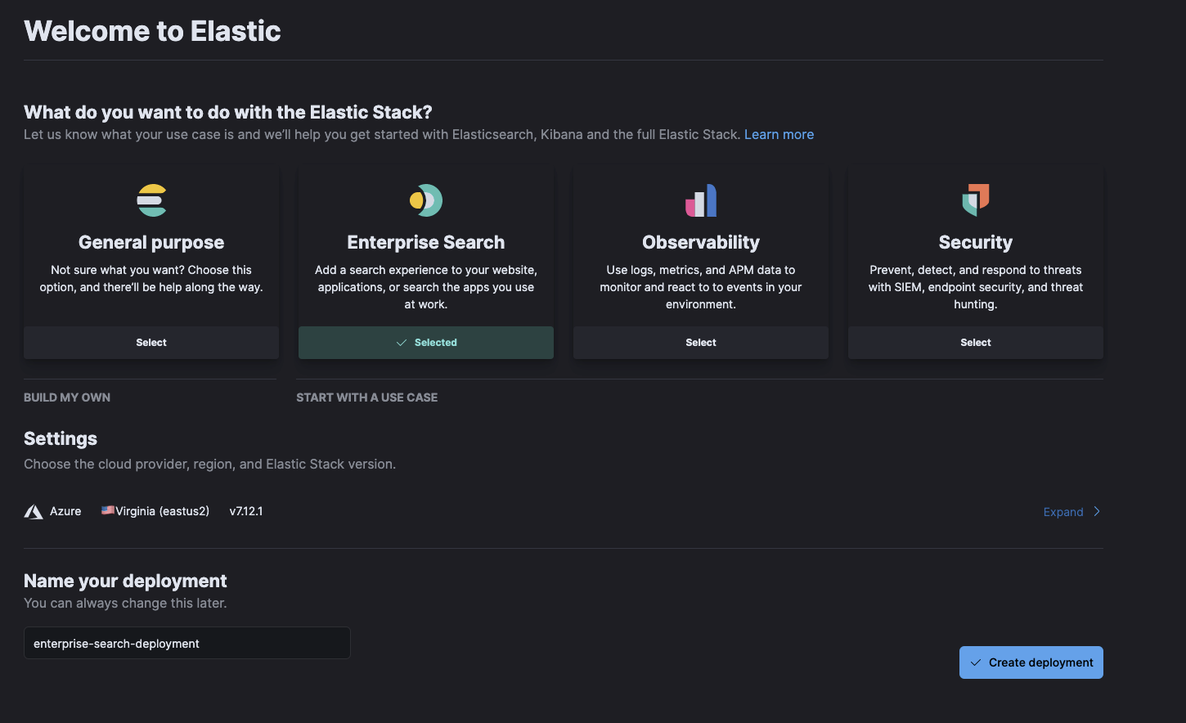
Task: Click the Virginia (eastus2) region text
Action: coord(162,511)
